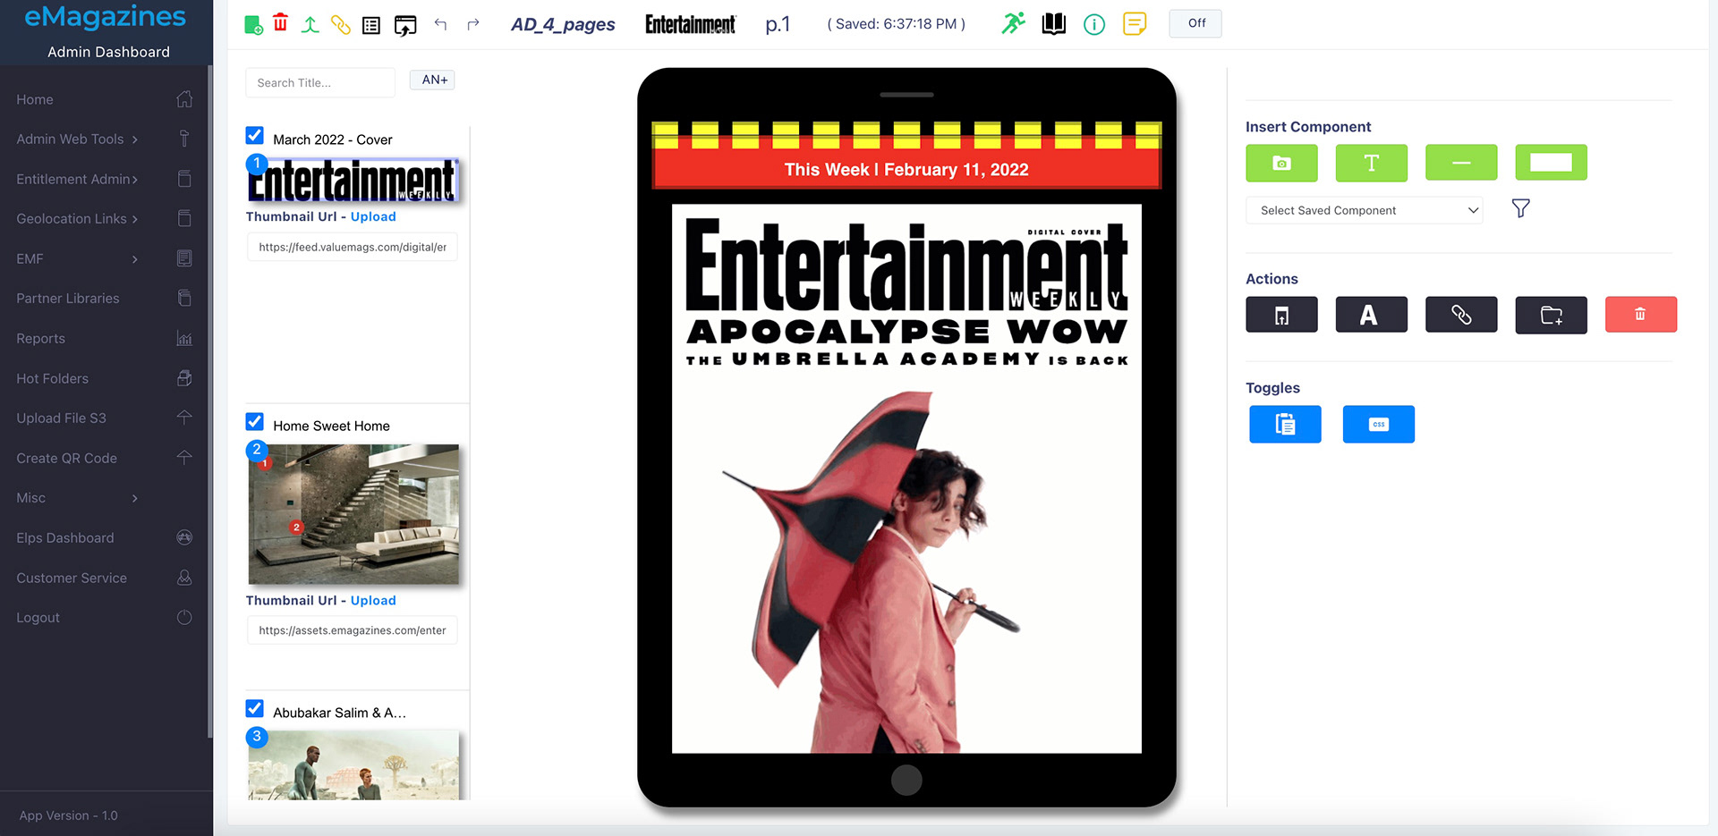Uncheck the Abubakar Salim checkbox
This screenshot has height=836, width=1718.
[255, 709]
